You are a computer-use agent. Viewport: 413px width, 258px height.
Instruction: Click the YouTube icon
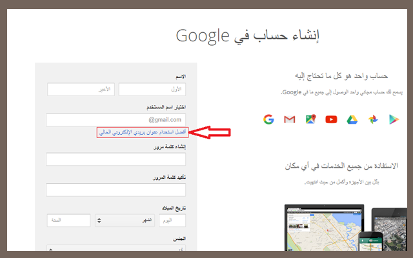coord(331,119)
